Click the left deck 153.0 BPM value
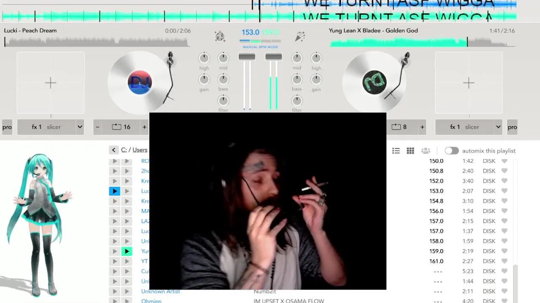The height and width of the screenshot is (303, 540). (250, 32)
